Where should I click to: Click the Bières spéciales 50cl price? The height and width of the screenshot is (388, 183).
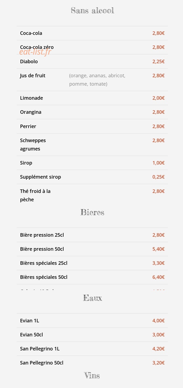159,277
